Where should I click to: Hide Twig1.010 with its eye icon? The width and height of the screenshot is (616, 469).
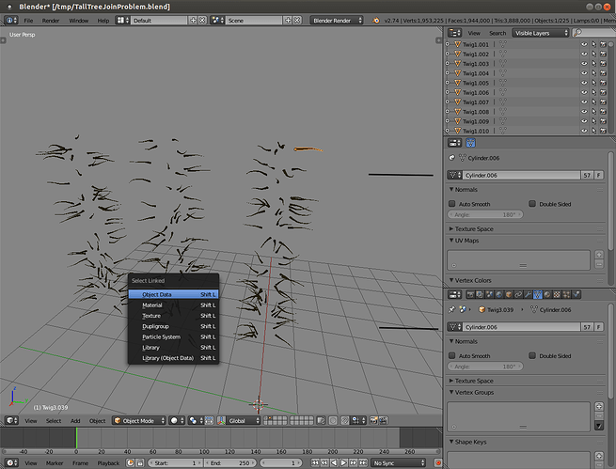pyautogui.click(x=584, y=131)
